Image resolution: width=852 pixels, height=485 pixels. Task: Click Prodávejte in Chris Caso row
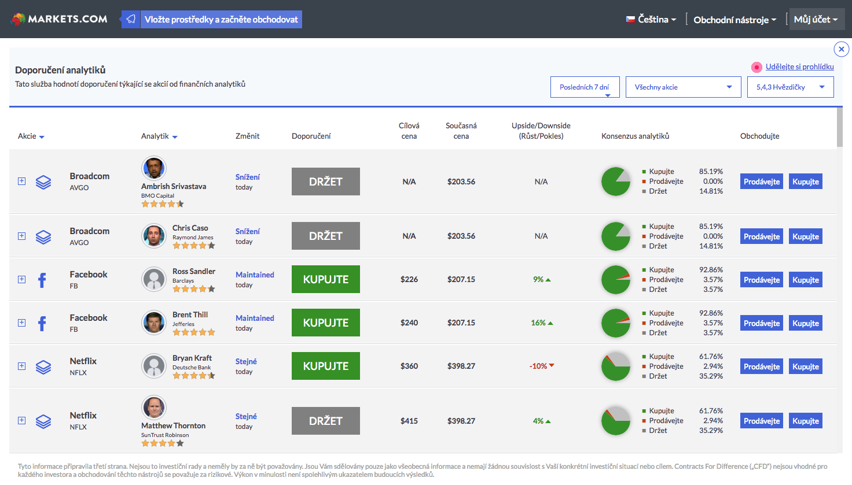762,236
